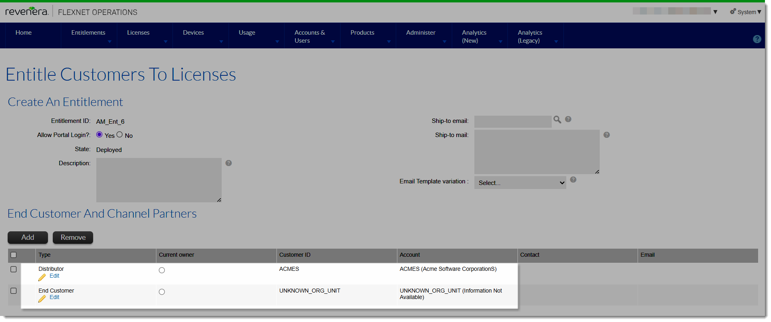
Task: Click help icon beside Ship-to mail box
Action: (606, 135)
